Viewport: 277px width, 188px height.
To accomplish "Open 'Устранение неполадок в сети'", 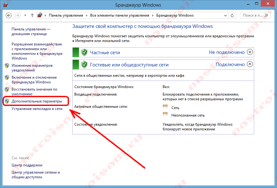I will pos(37,109).
